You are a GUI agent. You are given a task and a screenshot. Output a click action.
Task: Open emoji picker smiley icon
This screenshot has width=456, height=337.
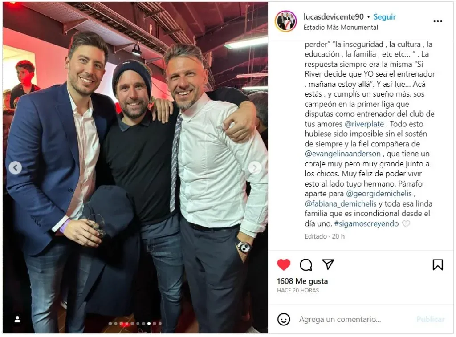[284, 319]
